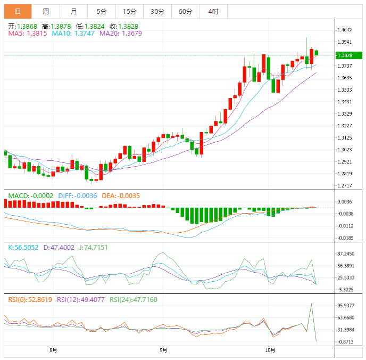This screenshot has height=360, width=366.
Task: Switch to the 周 weekly tab
Action: (46, 11)
